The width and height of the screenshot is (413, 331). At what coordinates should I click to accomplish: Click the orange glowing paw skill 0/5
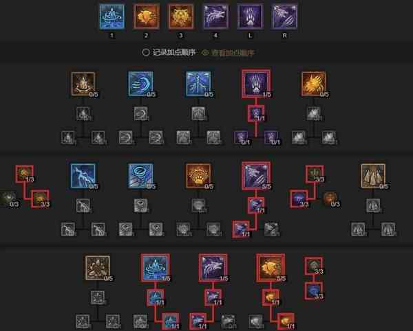pos(198,176)
